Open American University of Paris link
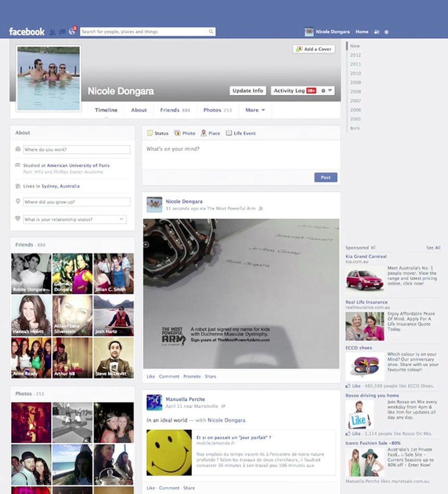448x494 pixels. 78,165
